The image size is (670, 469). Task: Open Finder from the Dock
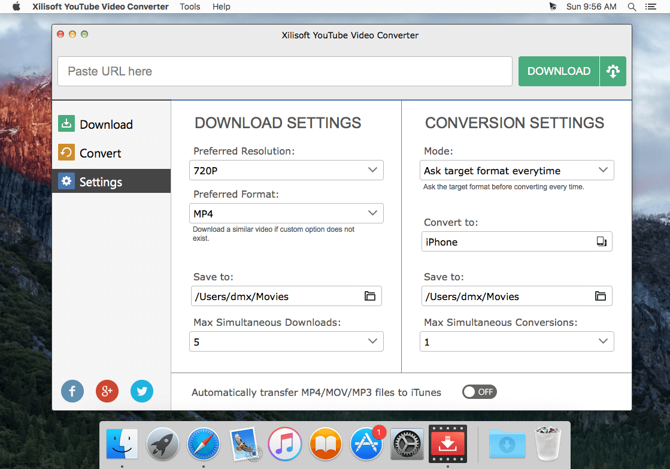122,444
